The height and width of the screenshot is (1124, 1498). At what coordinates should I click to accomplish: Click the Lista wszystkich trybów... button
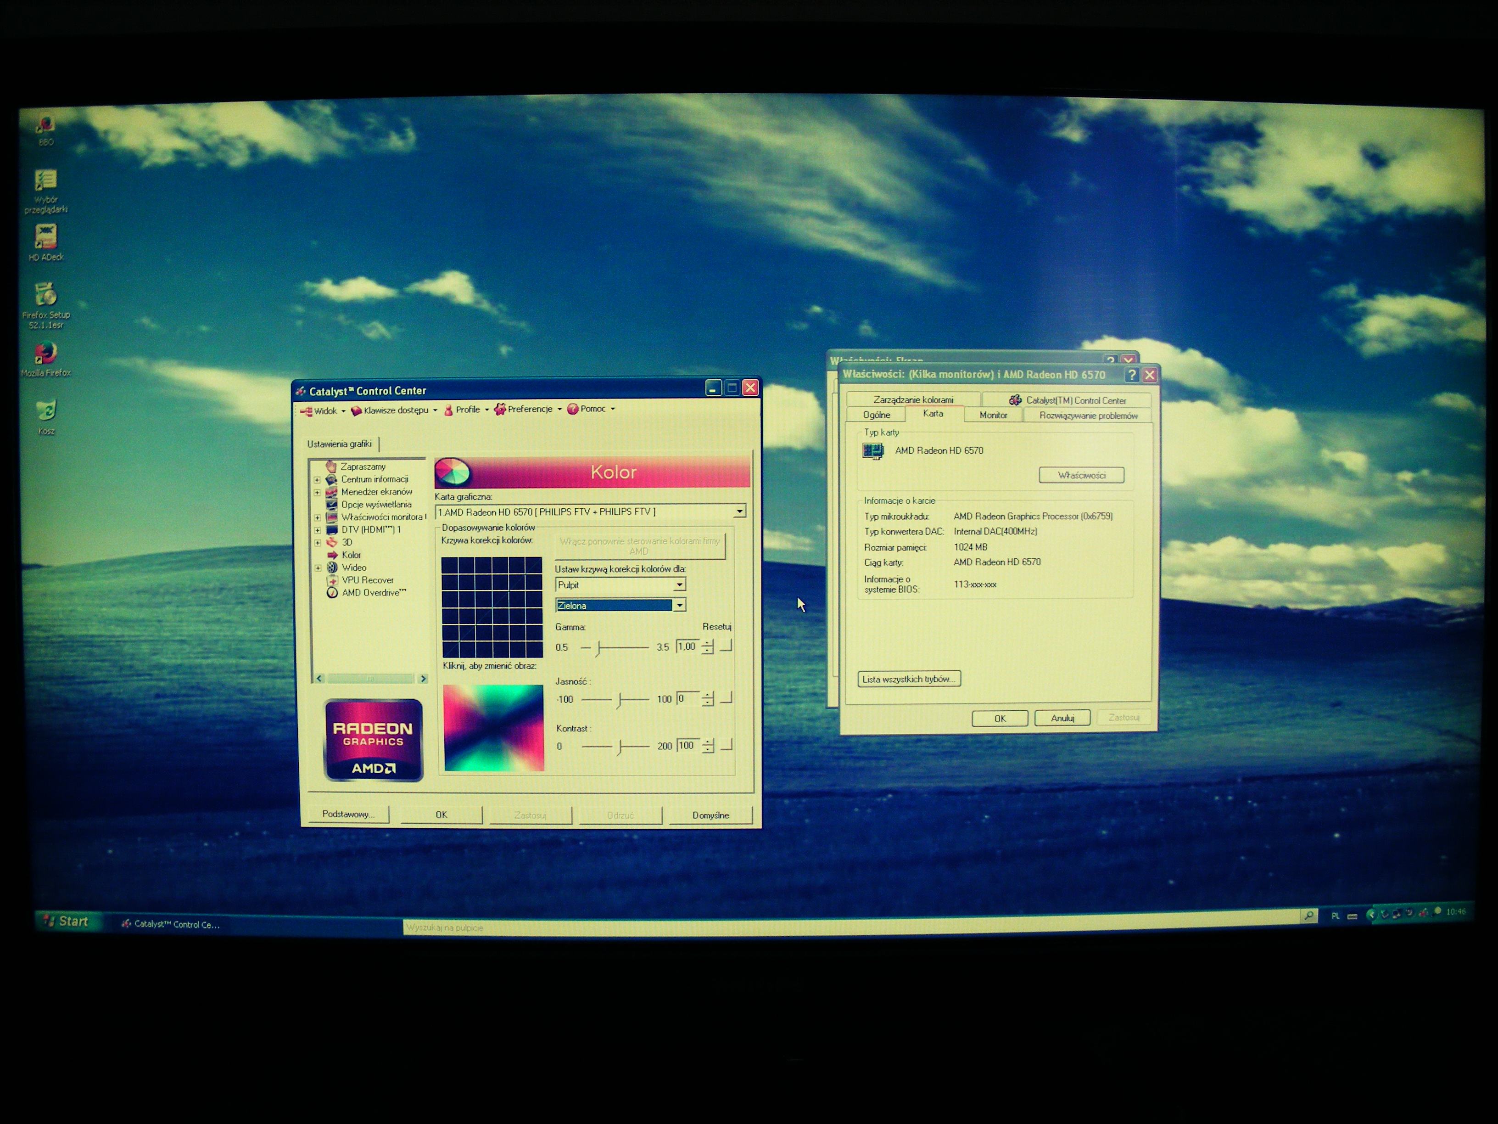[909, 679]
